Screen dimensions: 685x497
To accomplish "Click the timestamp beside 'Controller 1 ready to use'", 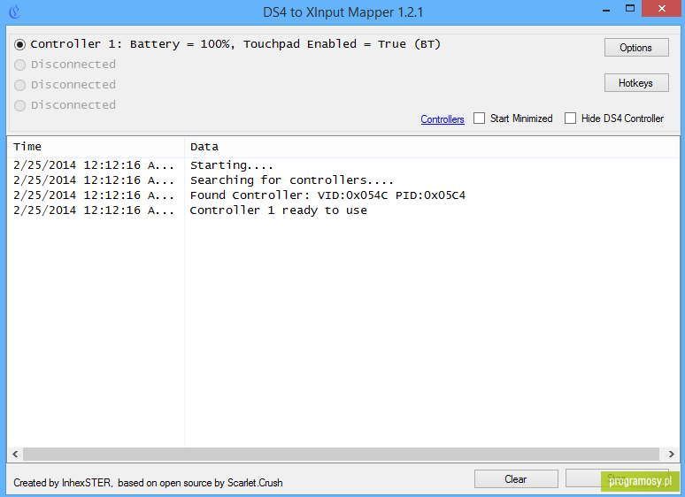I will [x=94, y=210].
